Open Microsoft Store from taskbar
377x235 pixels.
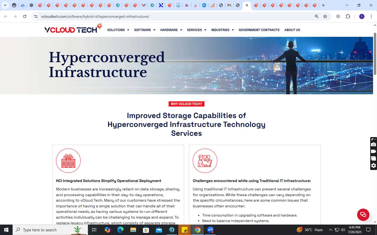[x=146, y=230]
